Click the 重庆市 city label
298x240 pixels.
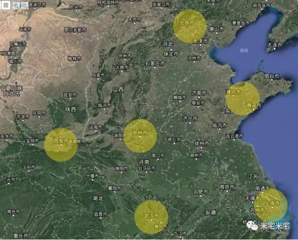pos(21,236)
